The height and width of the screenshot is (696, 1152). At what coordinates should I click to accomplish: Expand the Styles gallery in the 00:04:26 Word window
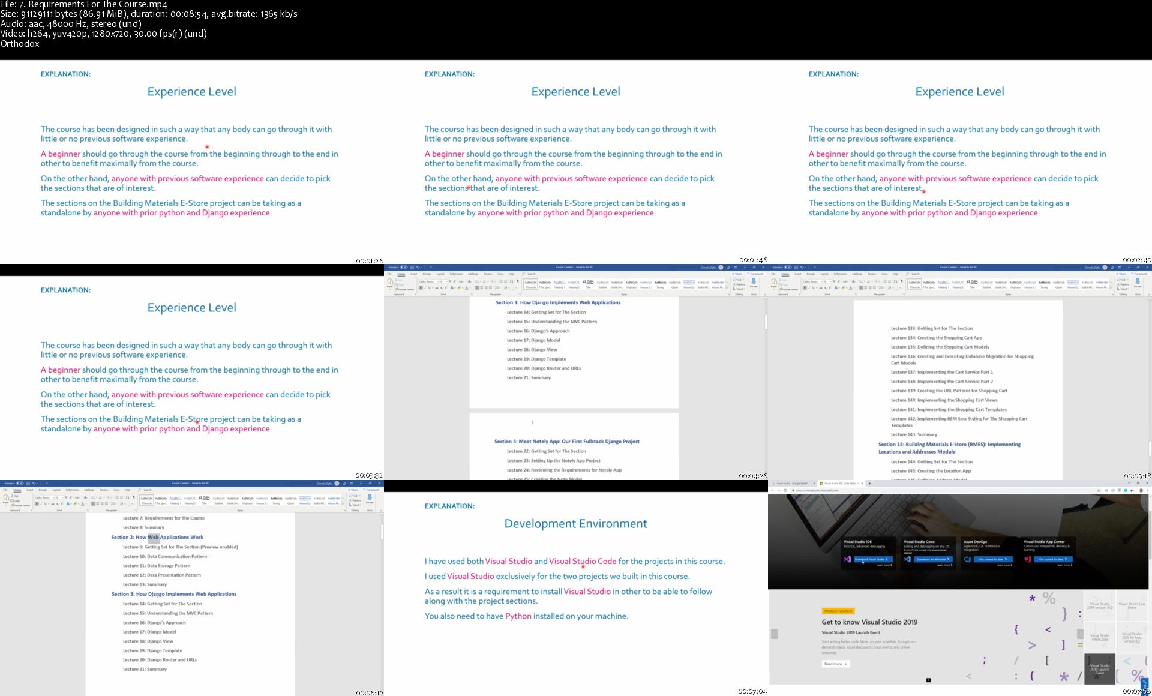click(727, 288)
